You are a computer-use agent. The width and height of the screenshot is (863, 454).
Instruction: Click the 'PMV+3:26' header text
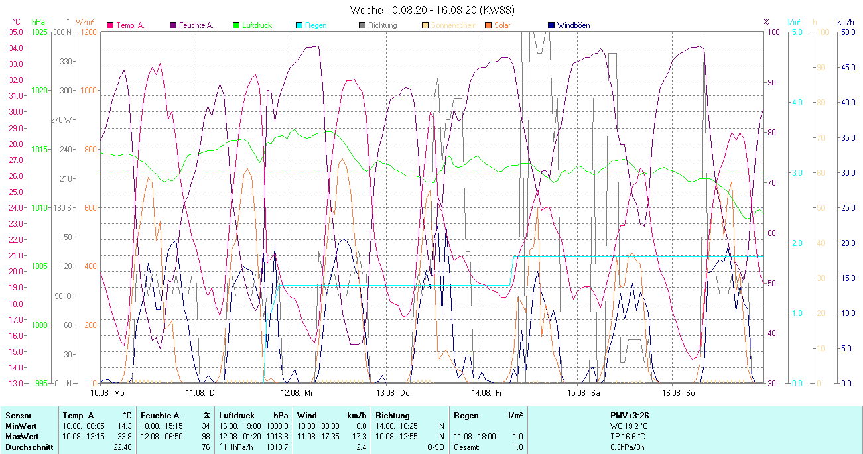[629, 416]
